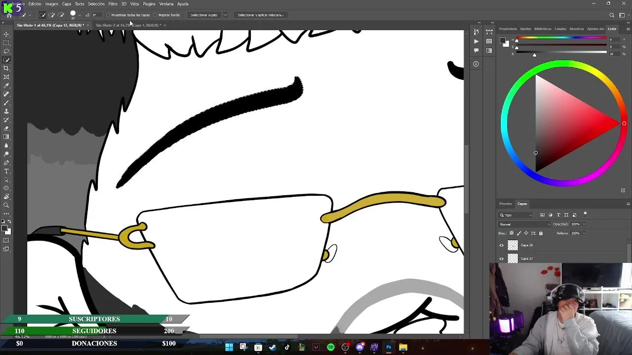The height and width of the screenshot is (355, 632).
Task: Select the Spot Healing Brush tool
Action: click(6, 94)
